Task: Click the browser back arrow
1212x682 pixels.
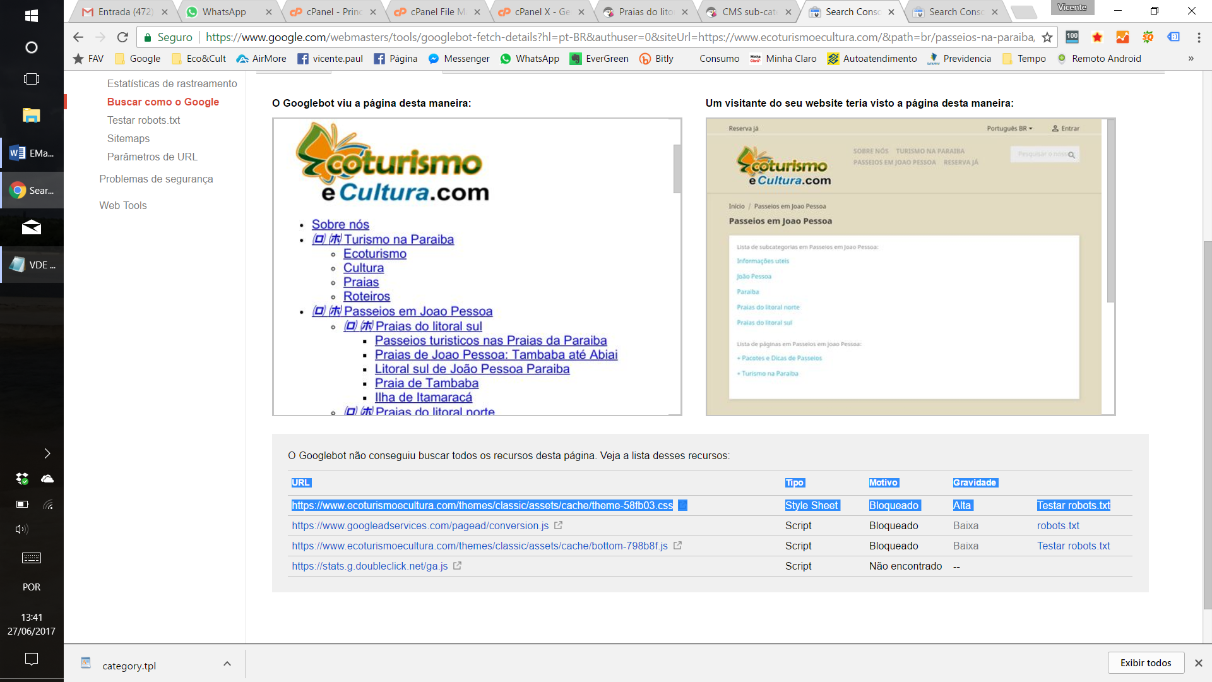Action: (78, 37)
